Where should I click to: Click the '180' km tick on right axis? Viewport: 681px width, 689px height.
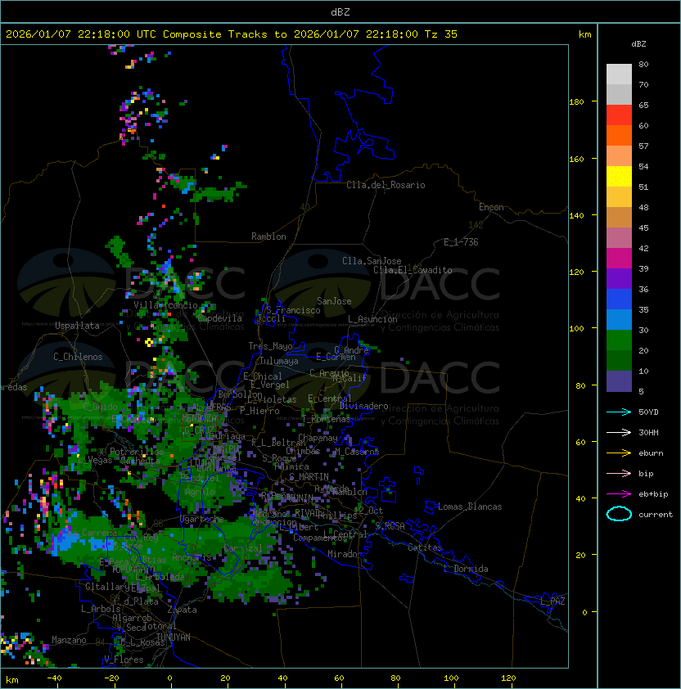576,102
